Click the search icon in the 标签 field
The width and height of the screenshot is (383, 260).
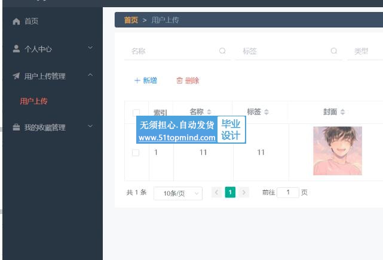point(333,51)
